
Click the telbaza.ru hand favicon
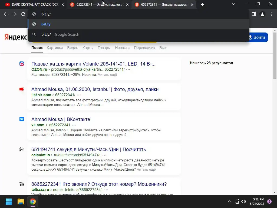(22, 184)
